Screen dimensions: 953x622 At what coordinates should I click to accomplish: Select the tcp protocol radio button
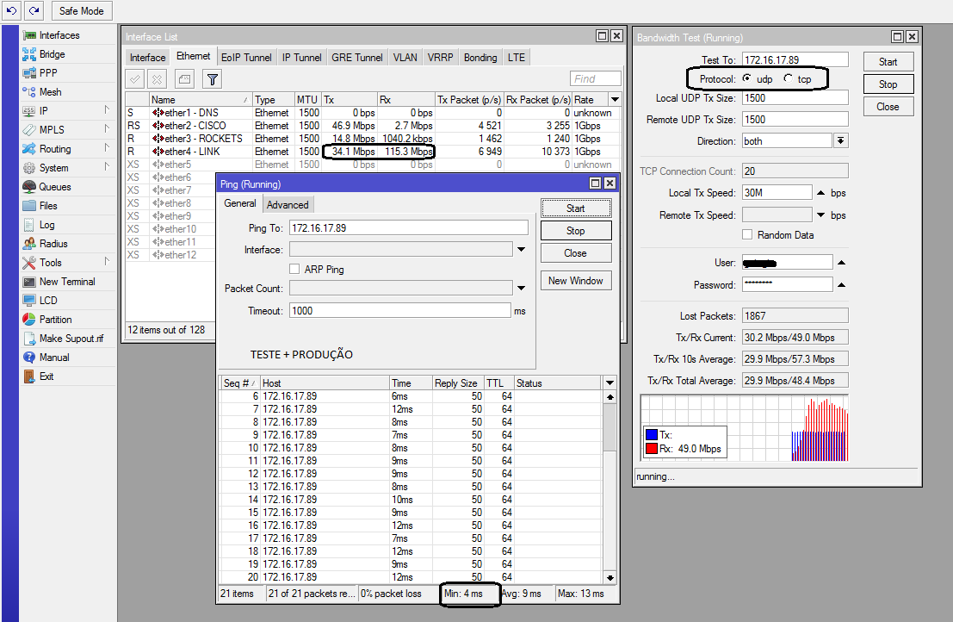(788, 79)
